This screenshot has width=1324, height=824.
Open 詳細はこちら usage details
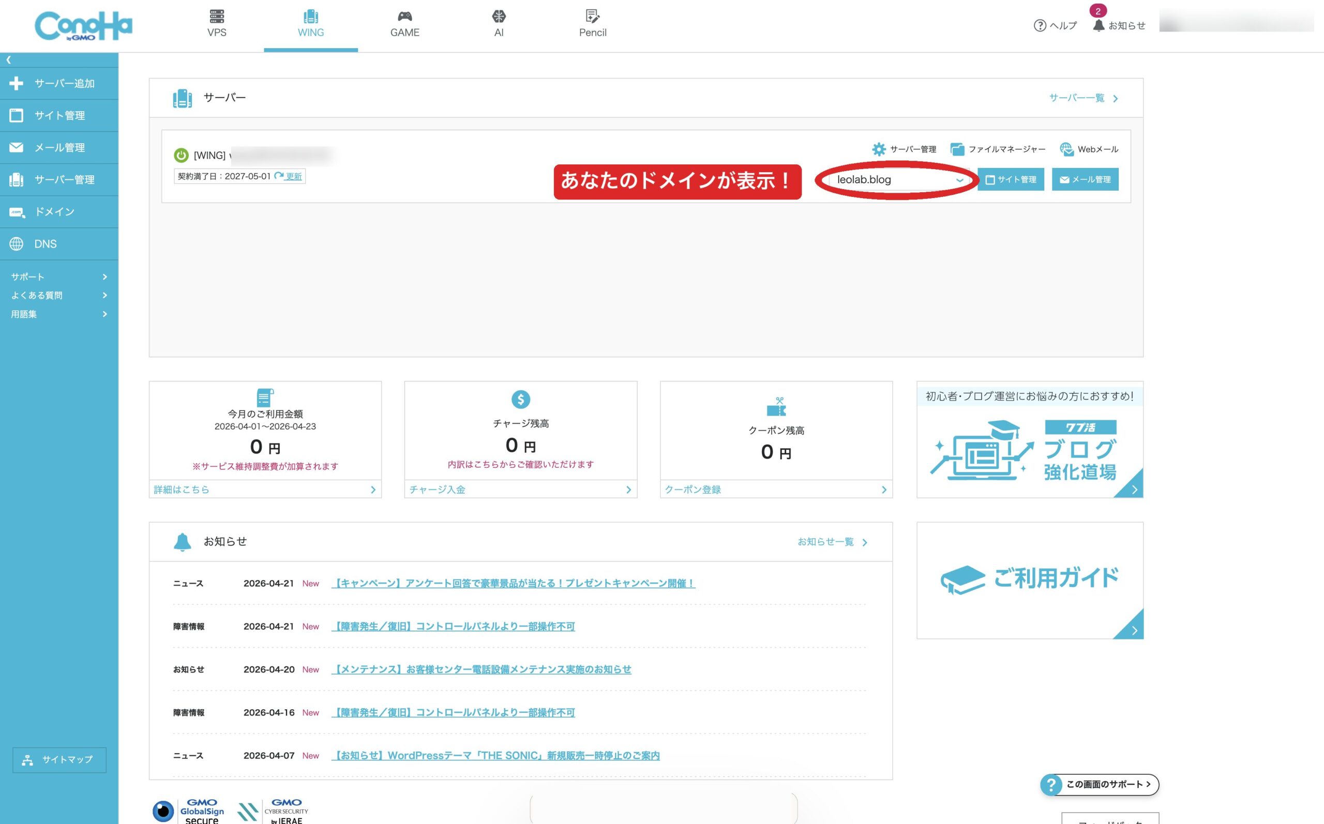coord(265,490)
